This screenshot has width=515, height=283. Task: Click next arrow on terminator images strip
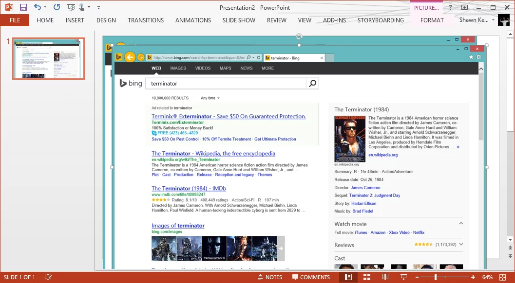point(281,248)
